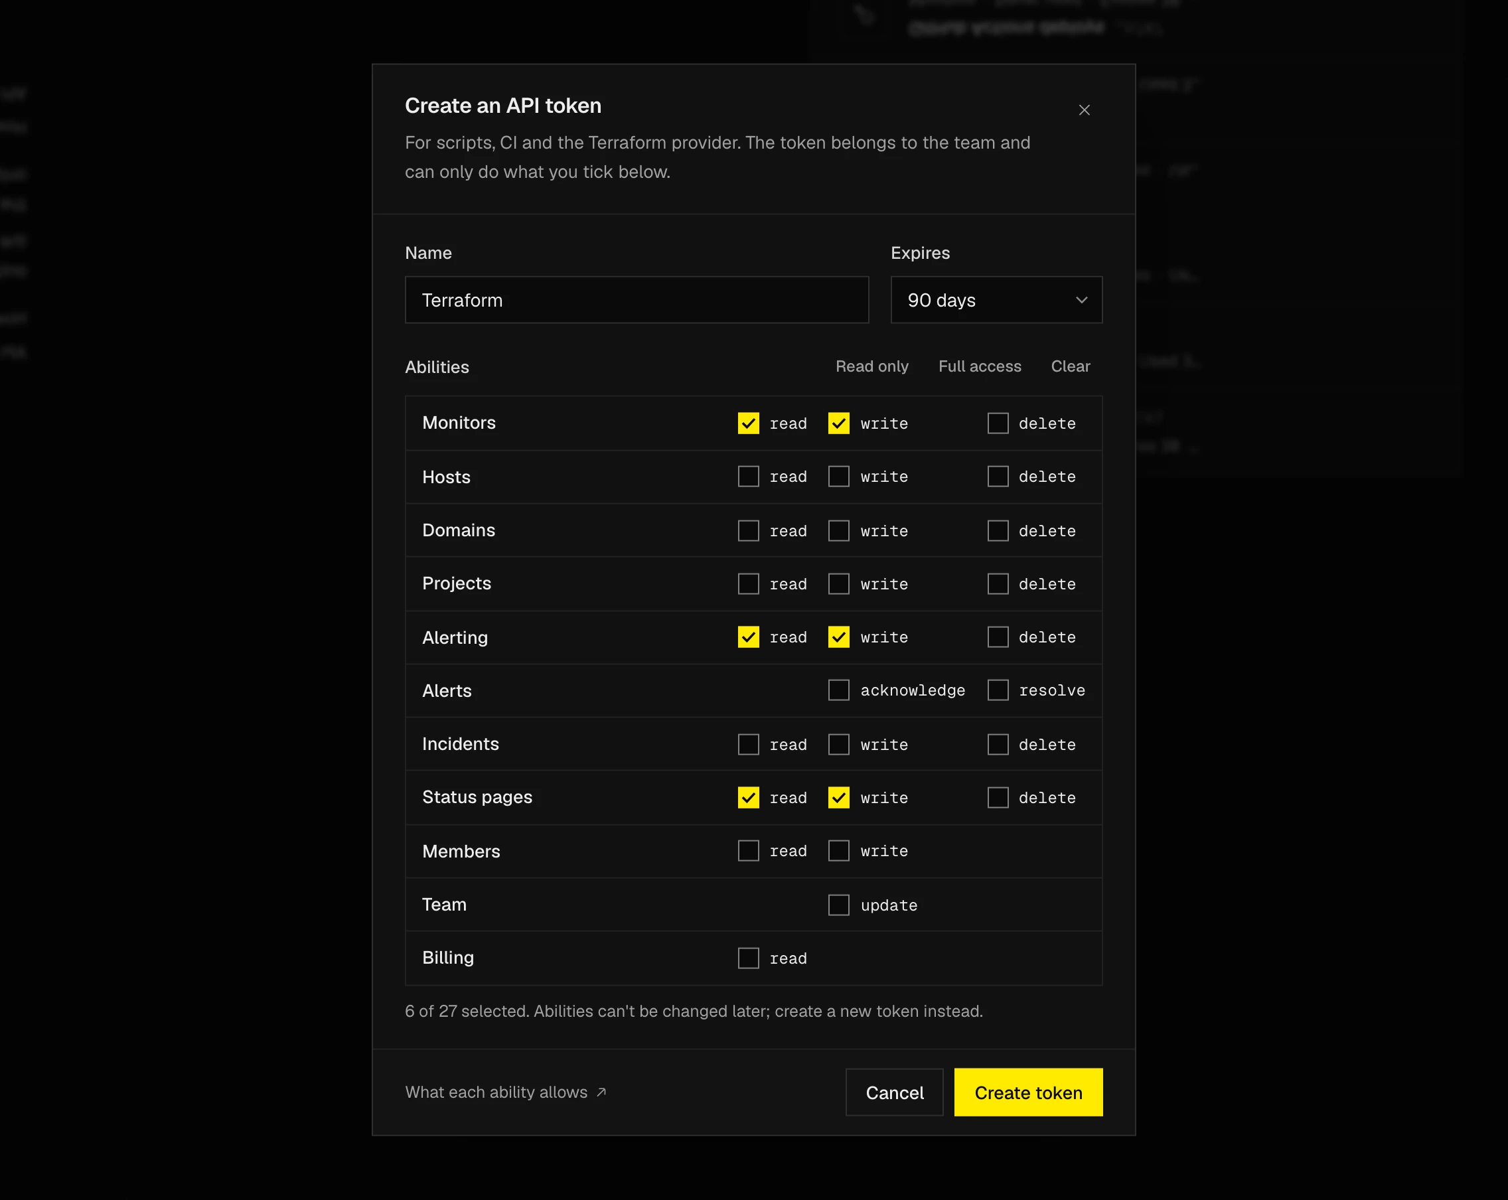Enable Domains read ability
Viewport: 1508px width, 1200px height.
[x=749, y=531]
